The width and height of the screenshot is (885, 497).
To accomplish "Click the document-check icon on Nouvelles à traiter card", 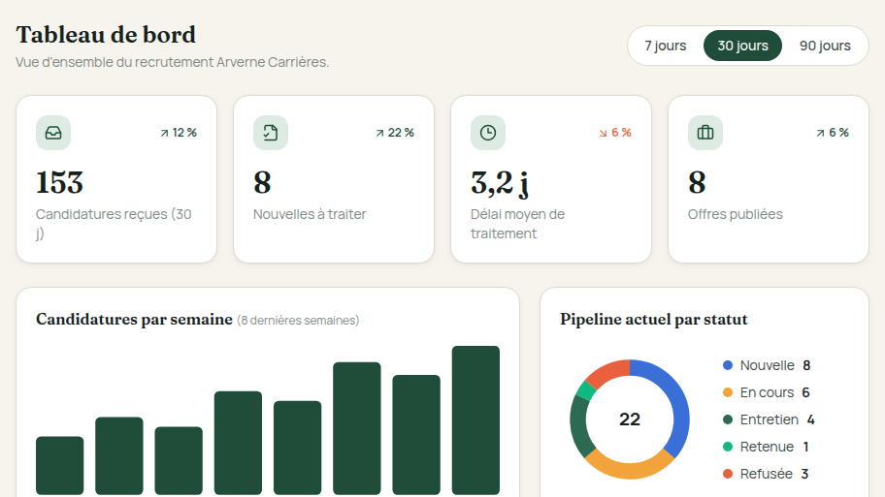I will click(x=271, y=133).
